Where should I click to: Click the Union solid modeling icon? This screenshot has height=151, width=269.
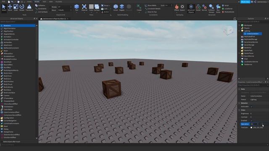coord(116,7)
